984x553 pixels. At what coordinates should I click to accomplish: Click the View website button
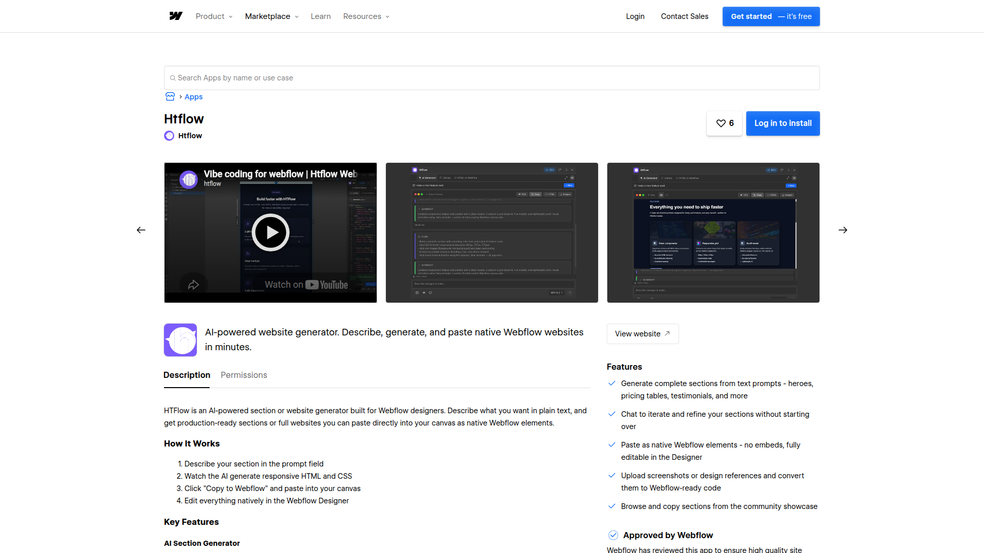coord(643,334)
